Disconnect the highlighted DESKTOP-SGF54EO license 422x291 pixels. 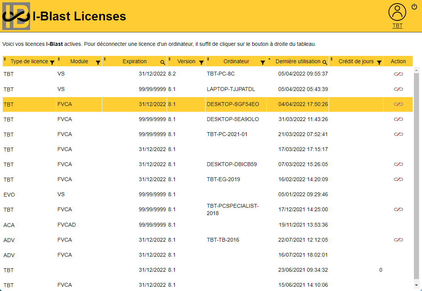(398, 104)
